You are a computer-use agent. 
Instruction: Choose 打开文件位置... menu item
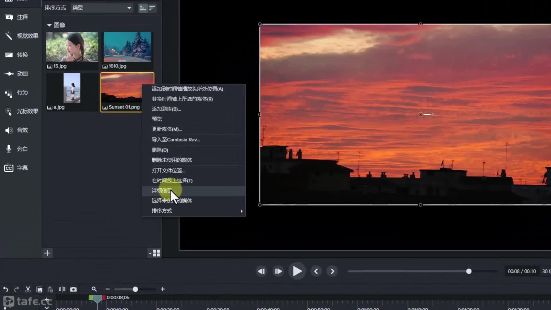point(194,170)
